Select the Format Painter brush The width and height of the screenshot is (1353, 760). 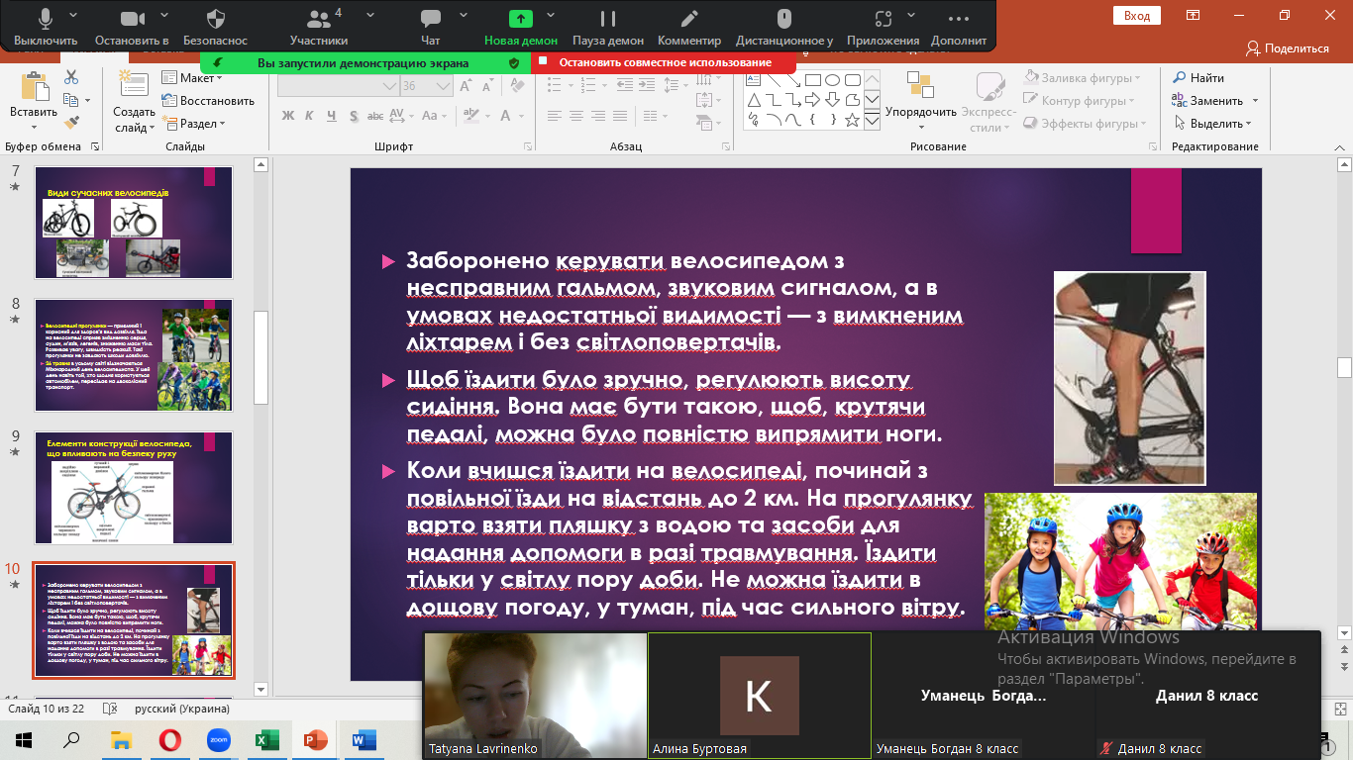tap(70, 123)
